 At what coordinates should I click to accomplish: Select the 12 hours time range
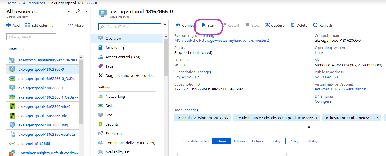(258, 141)
